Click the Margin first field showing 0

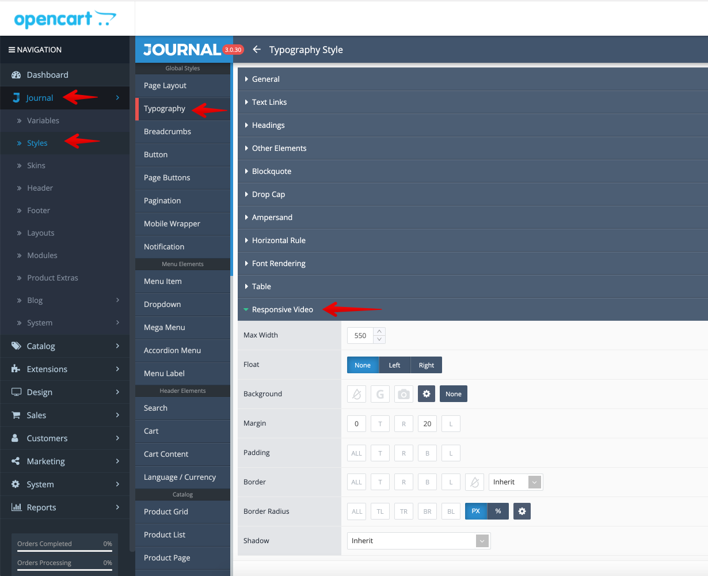(357, 424)
